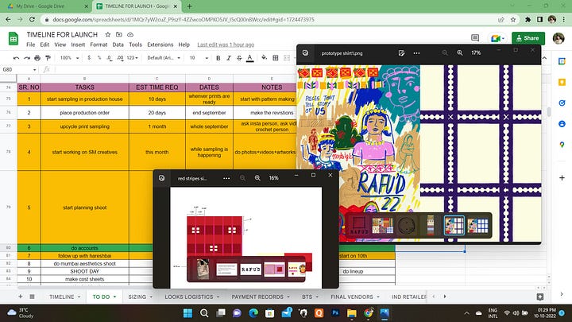This screenshot has height=322, width=572.
Task: Open Windows Start menu
Action: [x=187, y=313]
